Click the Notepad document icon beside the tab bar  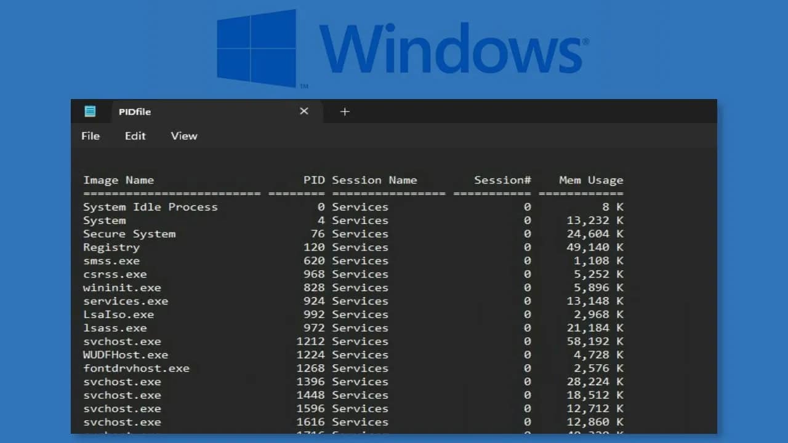[90, 111]
